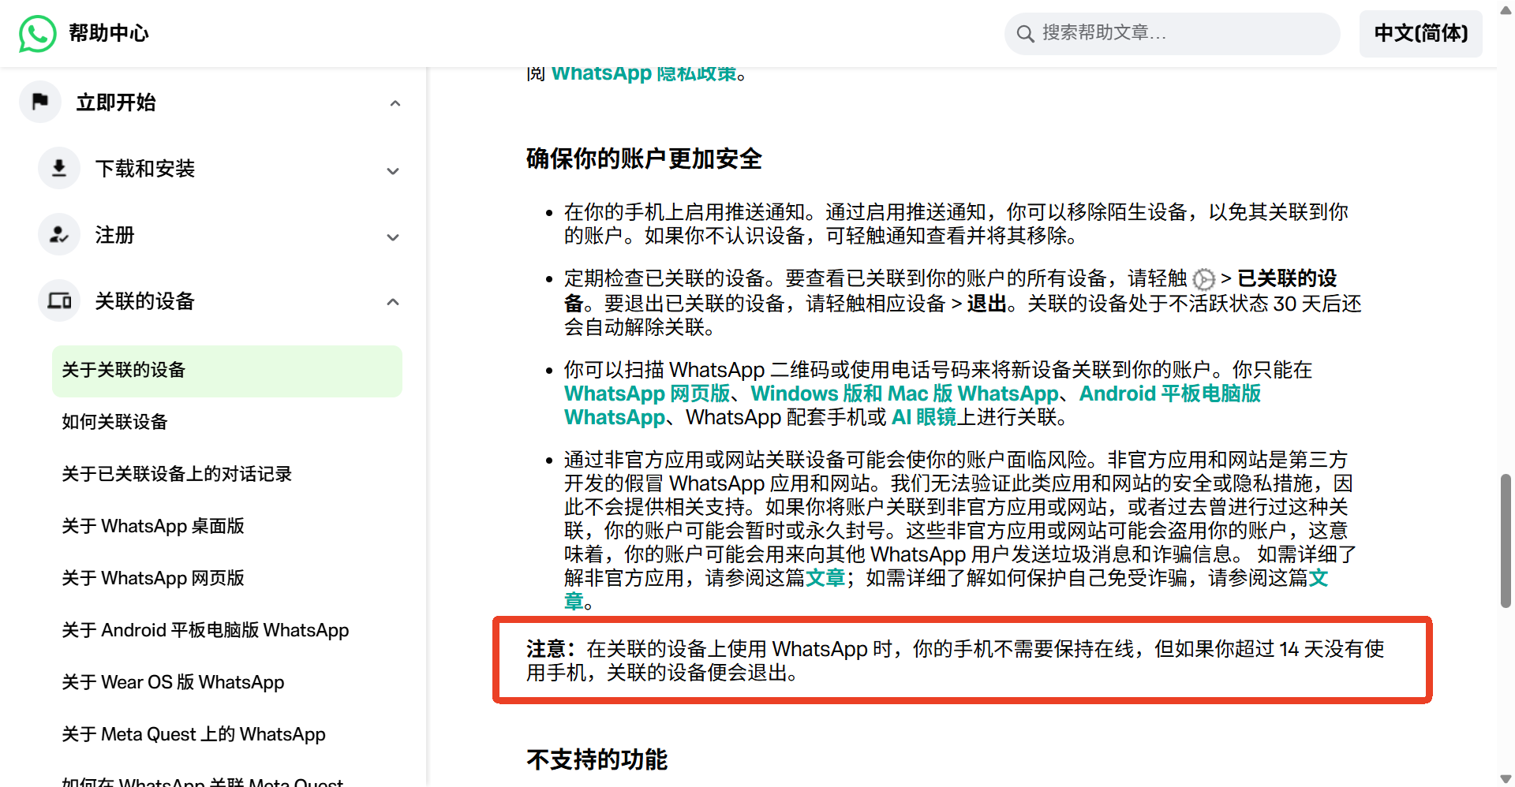Click the flag icon beside 立即开始
The width and height of the screenshot is (1515, 787).
tap(40, 102)
